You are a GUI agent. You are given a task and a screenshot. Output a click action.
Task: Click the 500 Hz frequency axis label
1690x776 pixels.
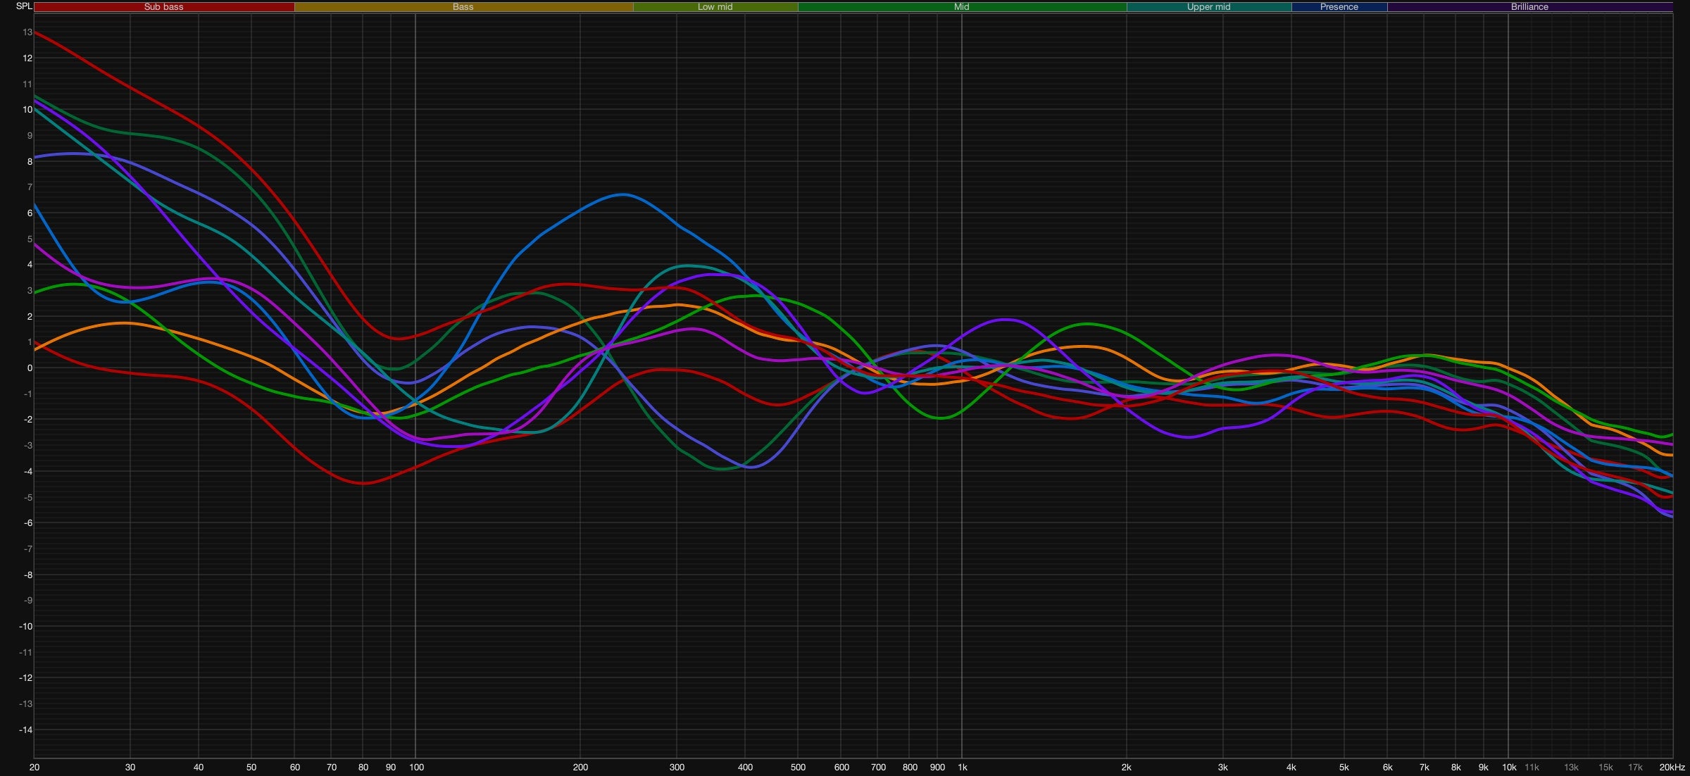pyautogui.click(x=798, y=768)
